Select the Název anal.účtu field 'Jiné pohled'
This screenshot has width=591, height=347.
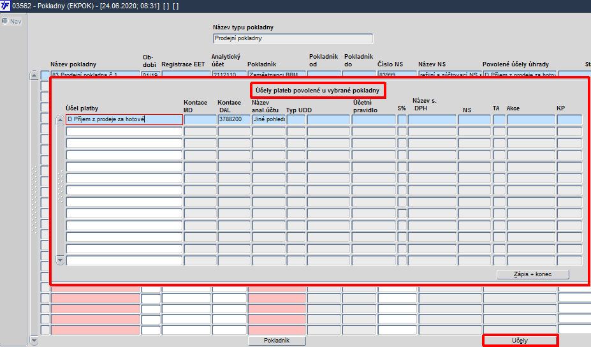coord(269,119)
